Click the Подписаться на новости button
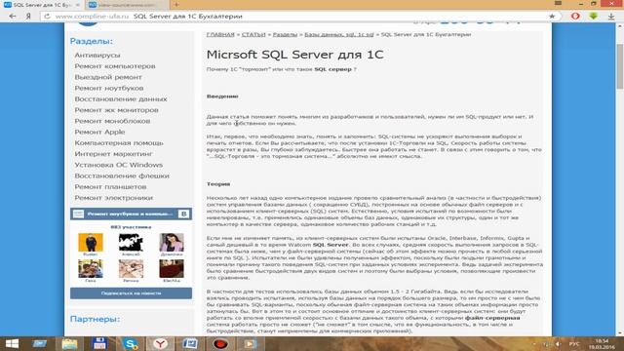Image resolution: width=624 pixels, height=351 pixels. 131,293
